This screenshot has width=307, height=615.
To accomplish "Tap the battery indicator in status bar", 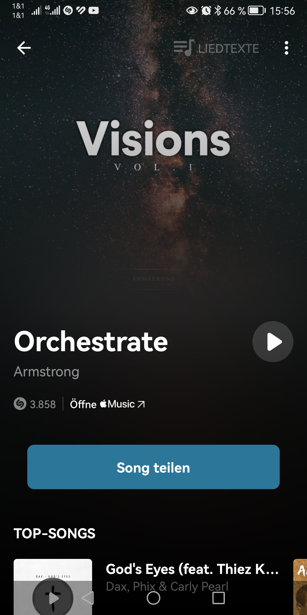I will (x=257, y=11).
